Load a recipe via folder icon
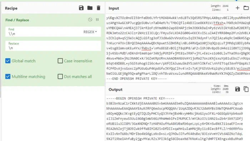 click(90, 8)
